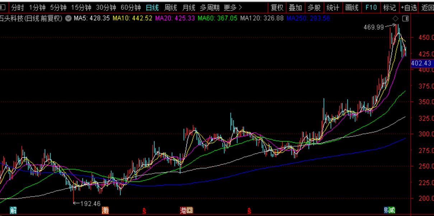Select the 月线 monthly tab
The height and width of the screenshot is (216, 434).
tap(188, 8)
